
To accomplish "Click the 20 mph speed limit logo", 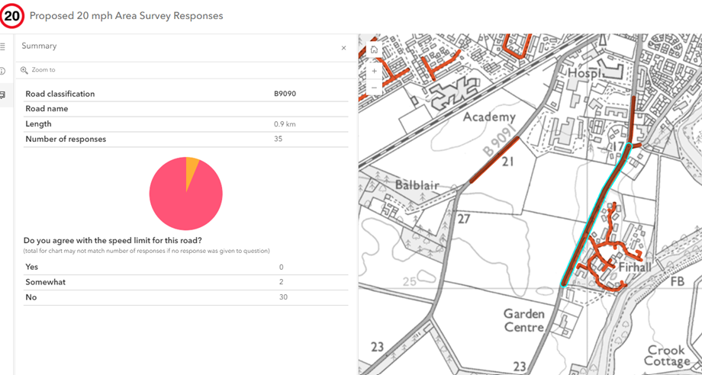I will (12, 16).
